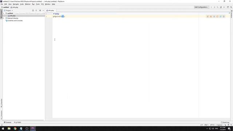Click the Run play icon in toolbar
The image size is (233, 131).
(211, 7)
